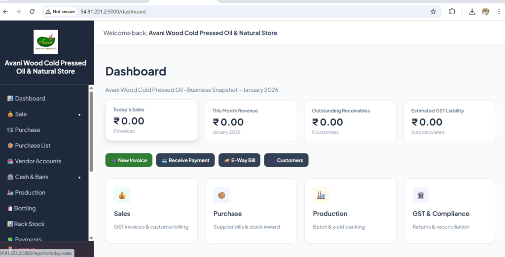Click the Receive Payment button

click(185, 160)
